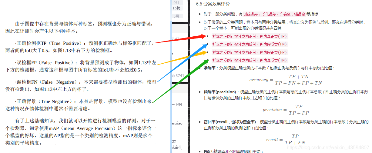372x153 pixels.
Task: Click the book paragraph starting '有了上述基础知识'
Action: click(81, 132)
